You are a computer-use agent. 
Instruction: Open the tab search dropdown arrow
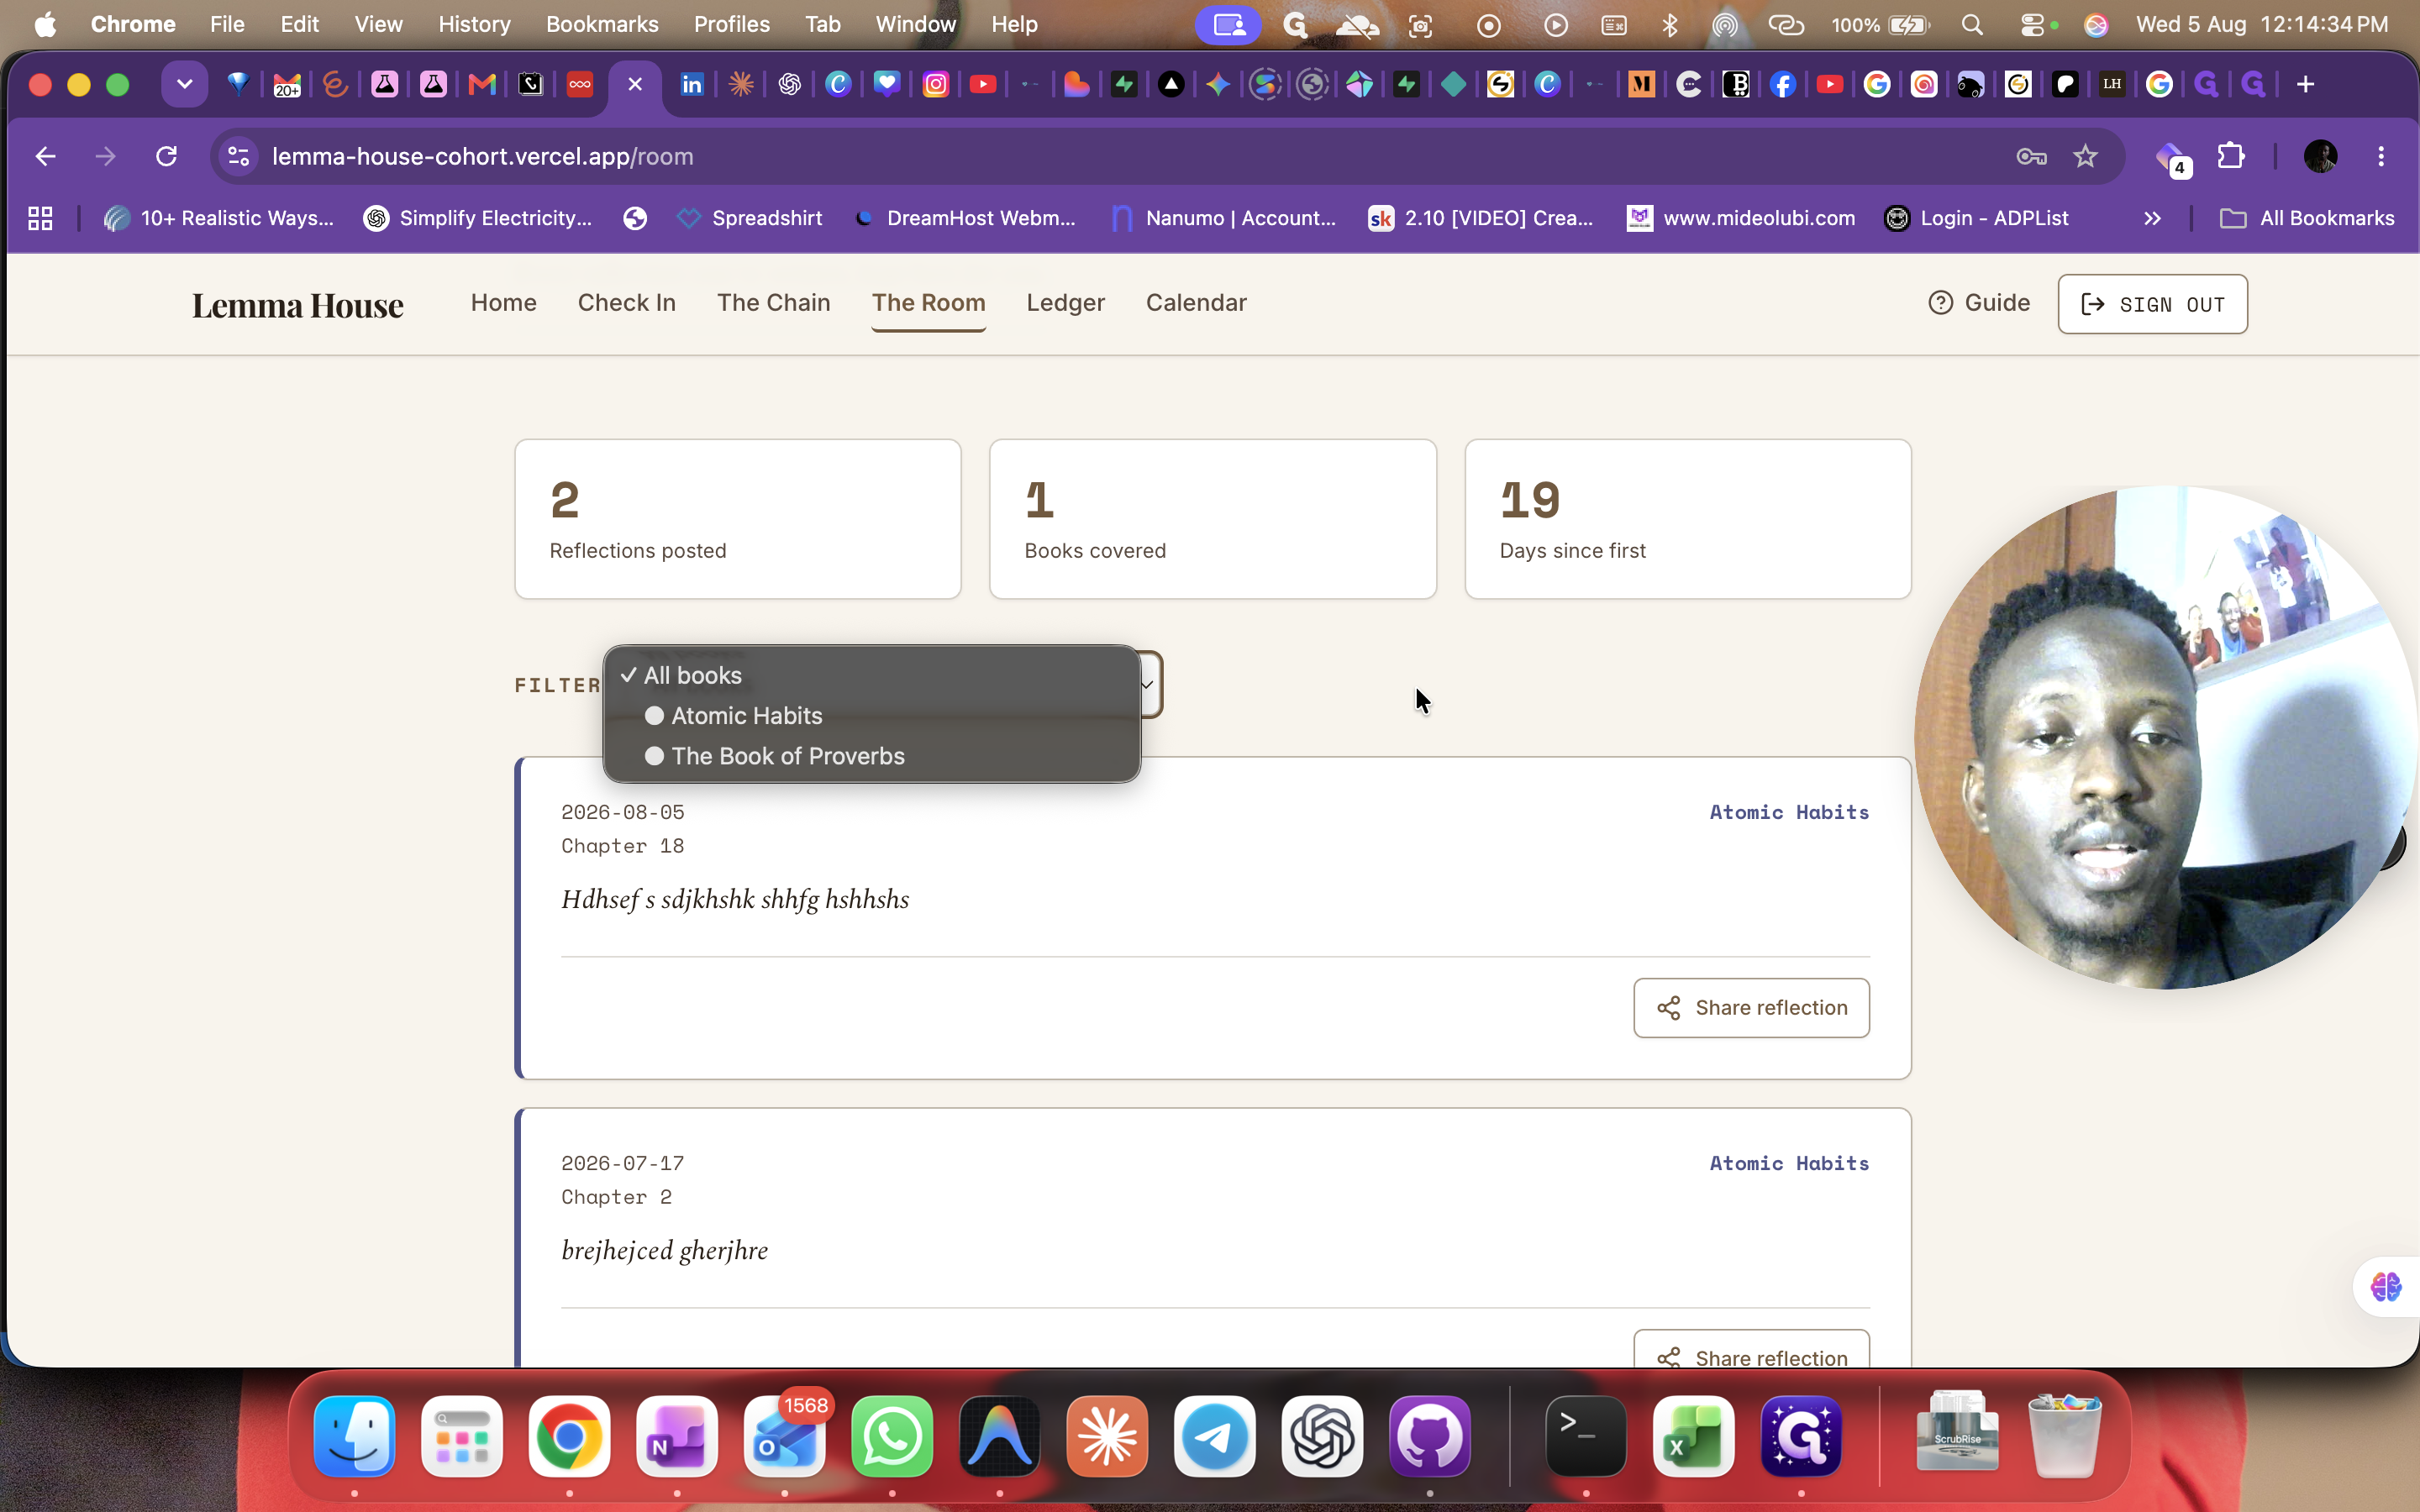click(184, 84)
